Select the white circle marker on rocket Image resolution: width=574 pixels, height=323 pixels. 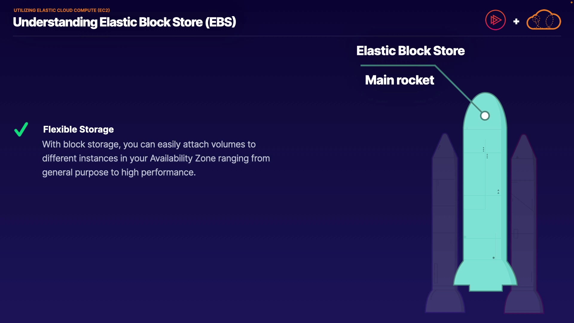[485, 116]
